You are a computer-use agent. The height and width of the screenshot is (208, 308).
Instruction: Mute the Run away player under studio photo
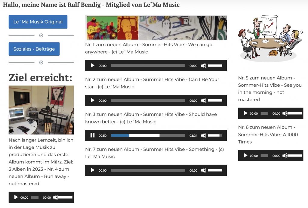coord(55,197)
